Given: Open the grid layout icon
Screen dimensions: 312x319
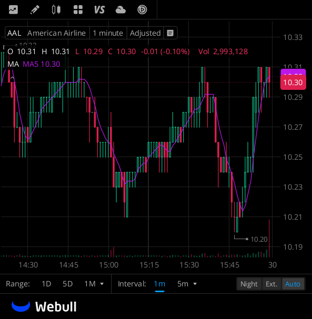Looking at the screenshot, I should point(78,9).
